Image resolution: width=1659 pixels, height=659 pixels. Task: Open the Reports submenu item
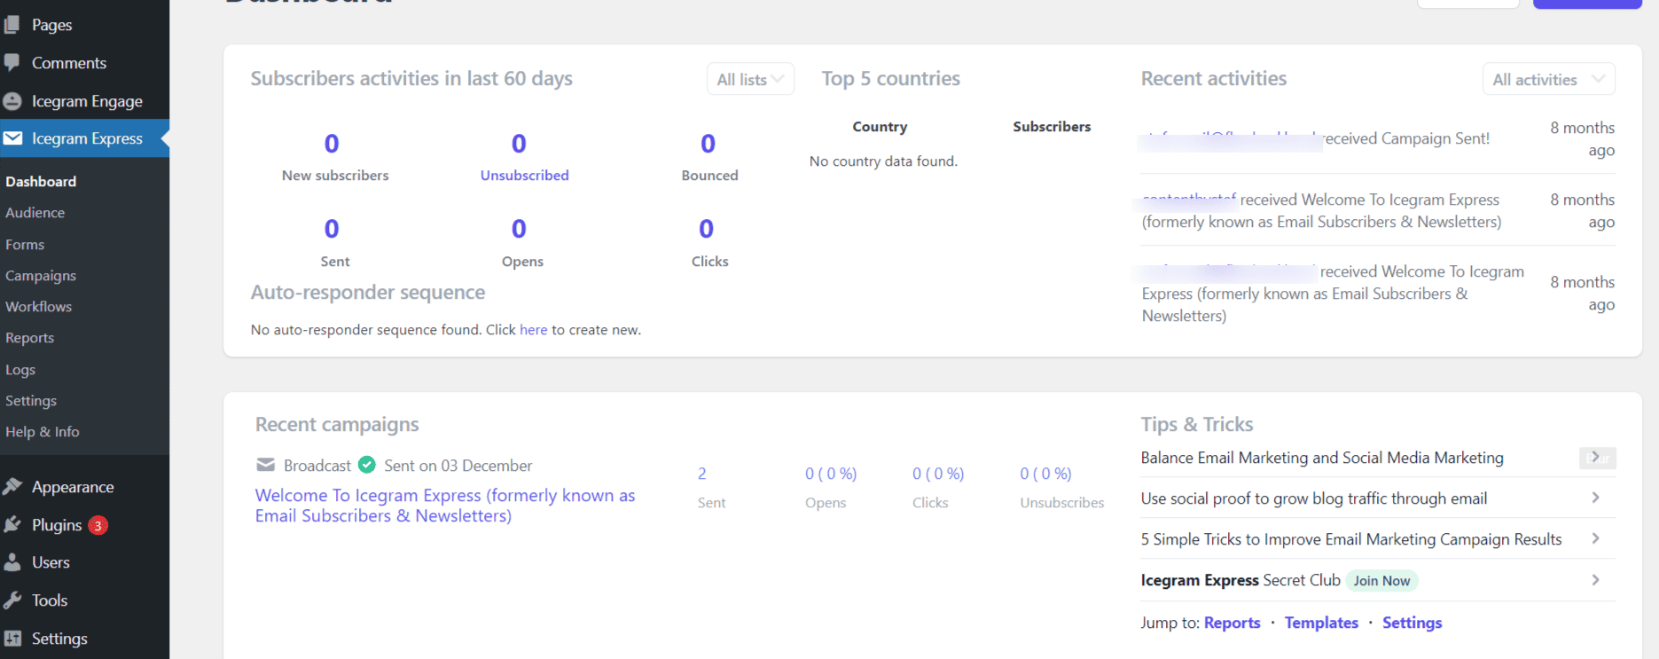(x=29, y=338)
